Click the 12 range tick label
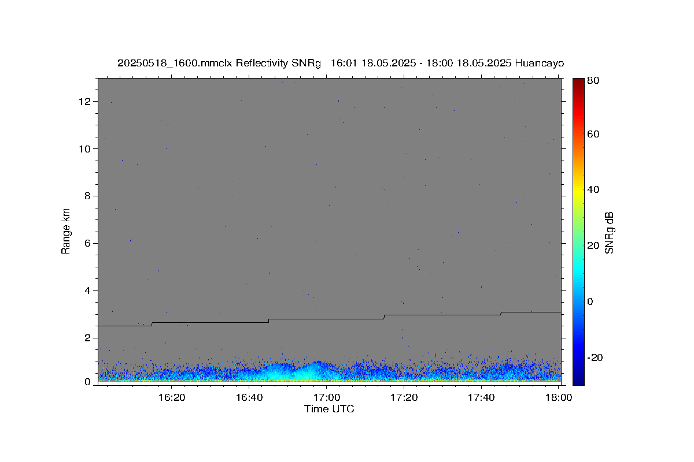The height and width of the screenshot is (462, 694). 86,102
